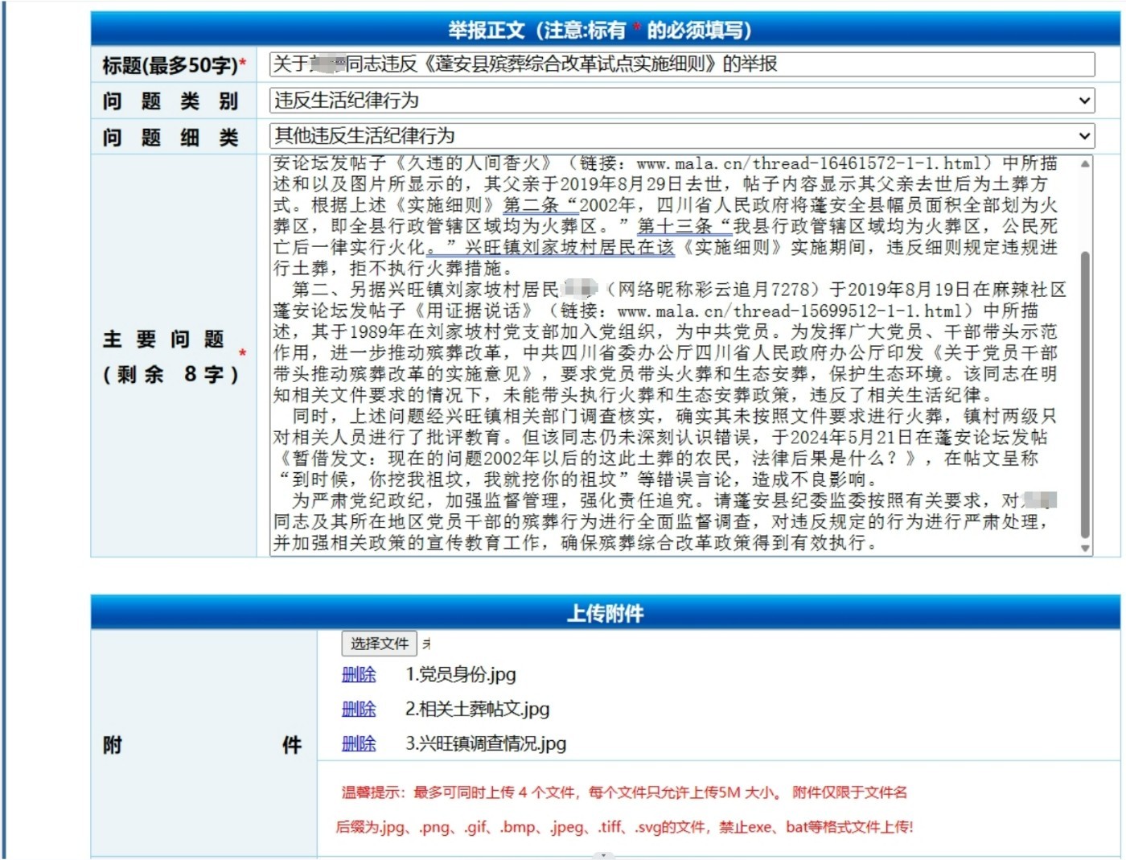Screen dimensions: 1126x860
Task: Click the filename field beside 选择文件
Action: coord(450,644)
